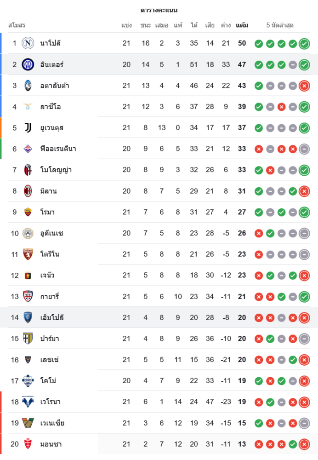
Task: Open the นาโปลี team page
Action: pyautogui.click(x=51, y=43)
